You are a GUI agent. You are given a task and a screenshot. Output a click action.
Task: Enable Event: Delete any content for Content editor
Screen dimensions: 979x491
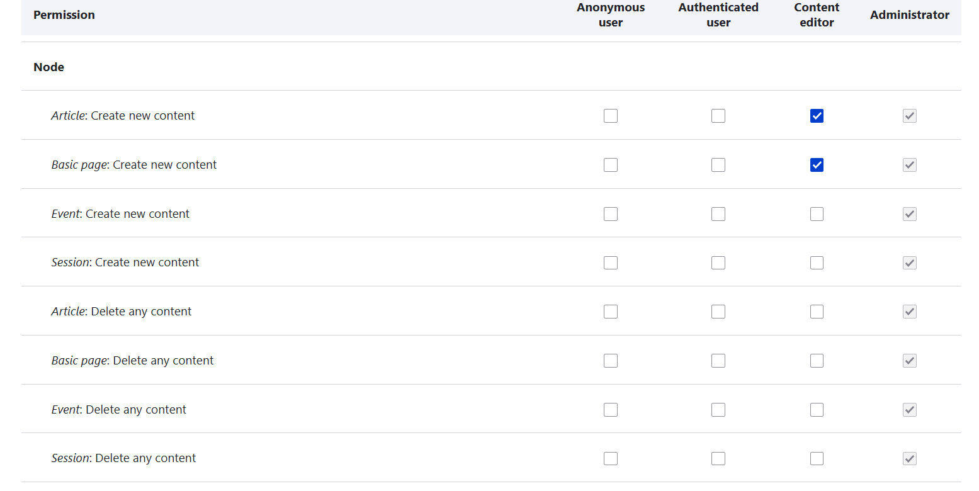click(x=817, y=410)
